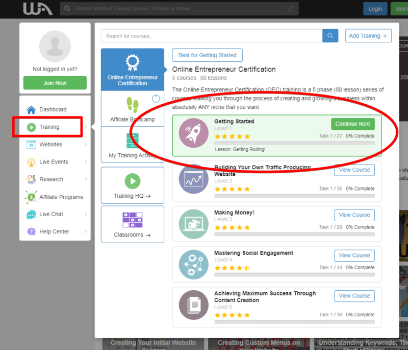Click the WA logo in the header

pyautogui.click(x=38, y=9)
